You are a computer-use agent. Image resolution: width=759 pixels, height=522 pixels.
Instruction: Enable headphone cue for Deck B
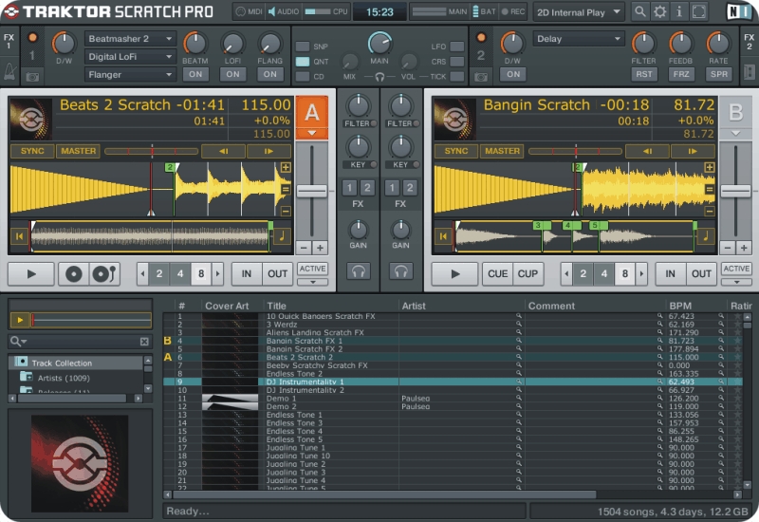tap(400, 271)
